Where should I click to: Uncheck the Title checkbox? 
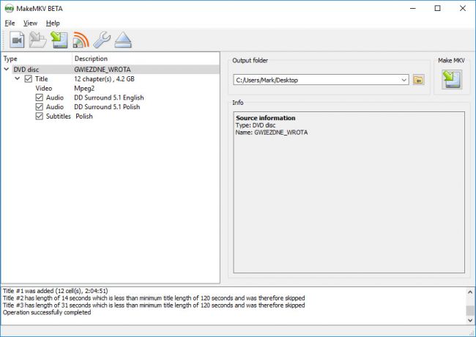(x=29, y=79)
